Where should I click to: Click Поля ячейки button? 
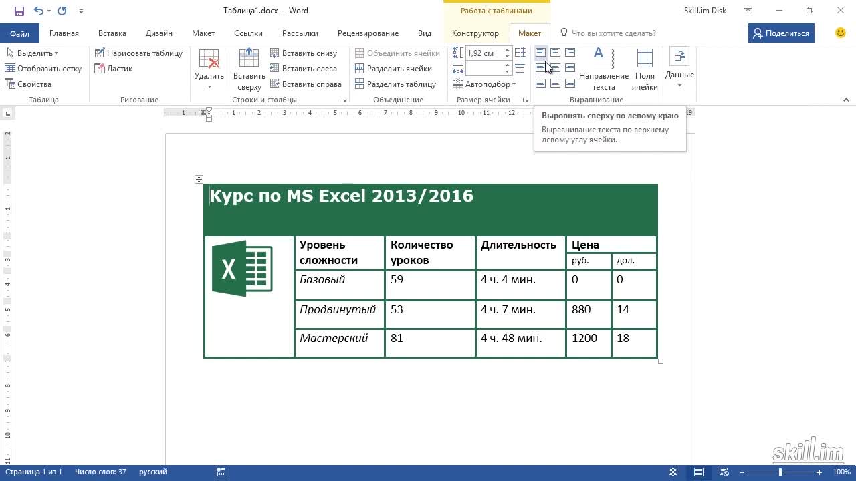click(x=645, y=69)
